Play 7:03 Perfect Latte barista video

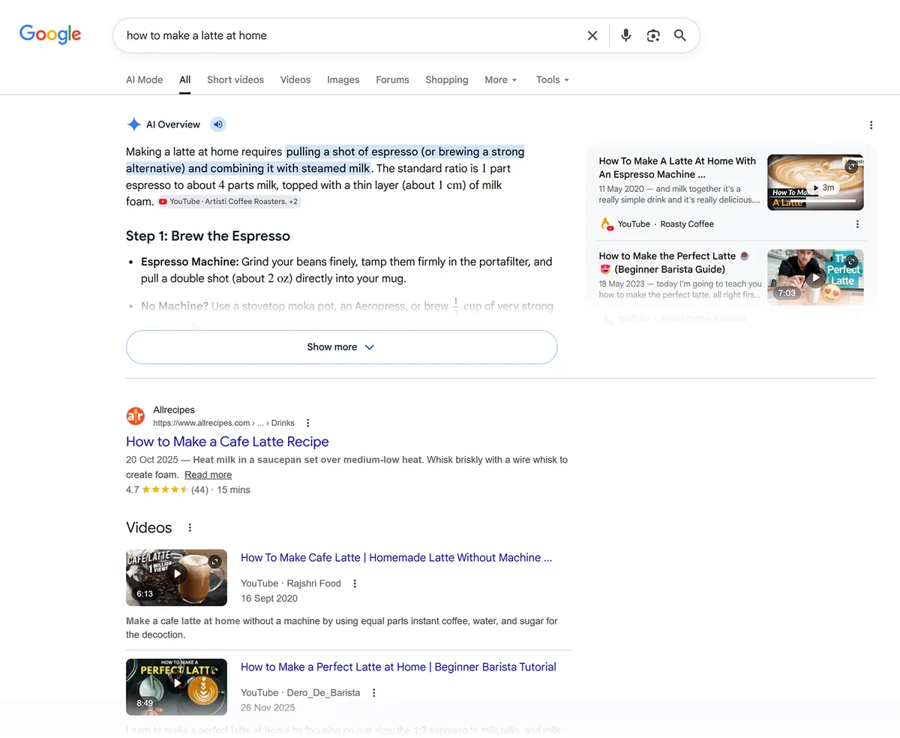815,277
